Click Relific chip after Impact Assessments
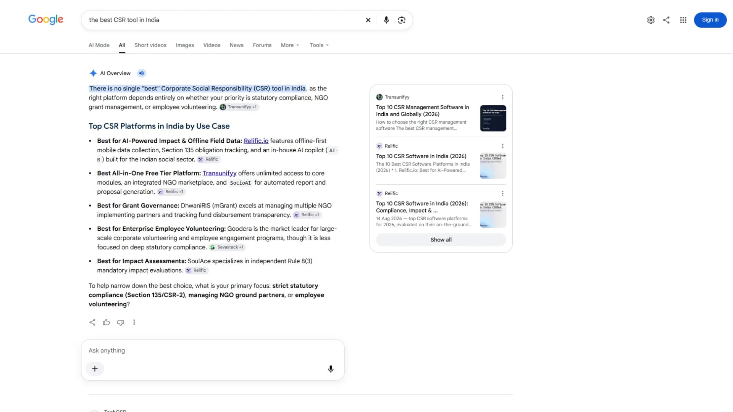This screenshot has height=412, width=733. tap(197, 270)
